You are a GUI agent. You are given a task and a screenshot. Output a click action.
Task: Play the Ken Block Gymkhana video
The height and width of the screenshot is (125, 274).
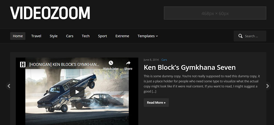[77, 92]
